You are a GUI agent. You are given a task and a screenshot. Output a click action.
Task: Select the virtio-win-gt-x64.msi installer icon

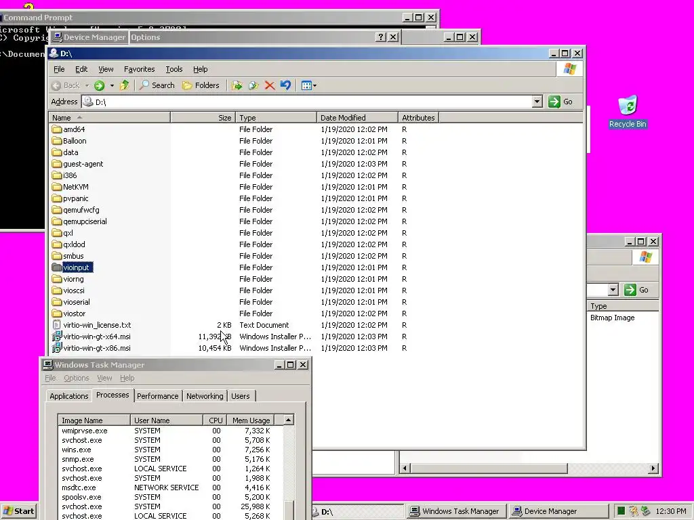pos(57,336)
